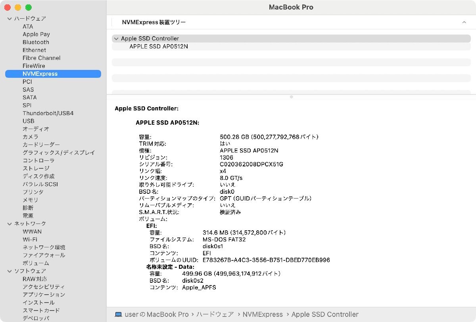
Task: Click the EFI volume UUID value
Action: pyautogui.click(x=266, y=260)
